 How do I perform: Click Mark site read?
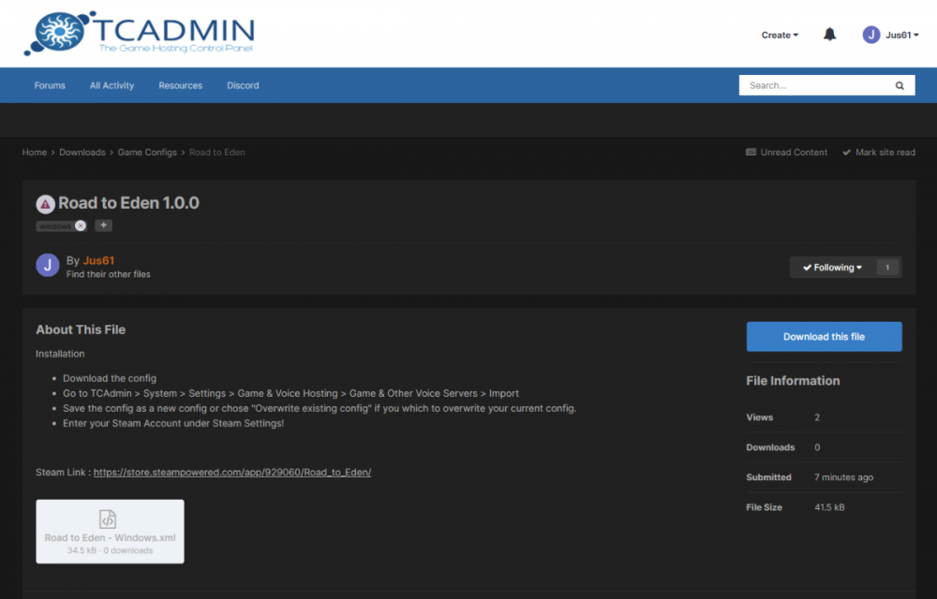tap(878, 152)
